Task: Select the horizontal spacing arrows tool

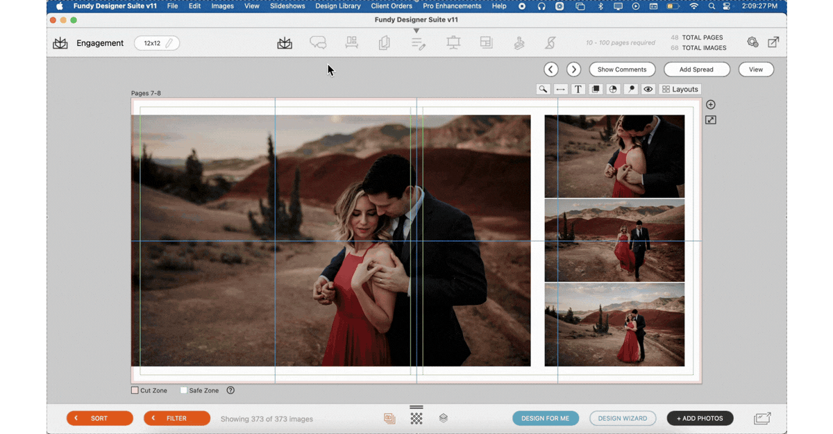Action: point(560,90)
